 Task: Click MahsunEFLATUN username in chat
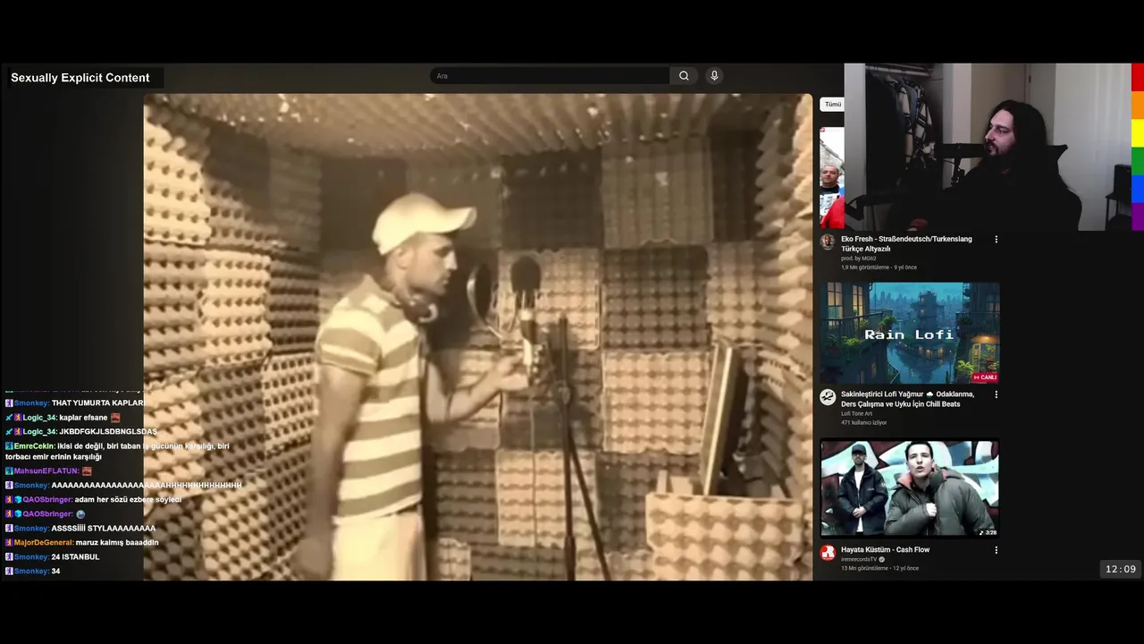tap(46, 471)
